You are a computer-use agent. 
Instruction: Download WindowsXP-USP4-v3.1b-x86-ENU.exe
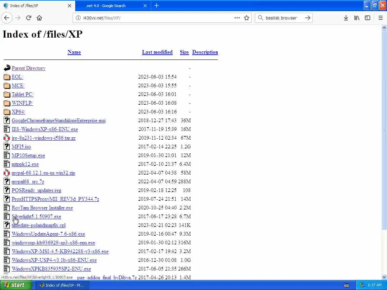tap(54, 260)
